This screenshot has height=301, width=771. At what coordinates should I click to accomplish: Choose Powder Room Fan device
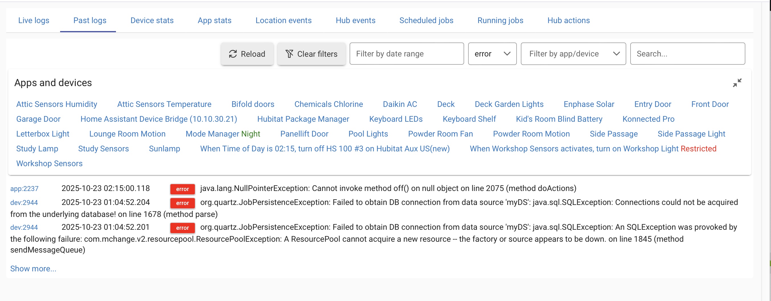[440, 134]
